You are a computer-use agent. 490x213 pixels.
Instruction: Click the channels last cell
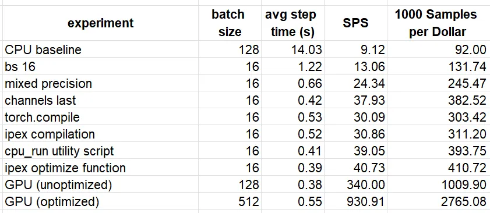click(101, 100)
